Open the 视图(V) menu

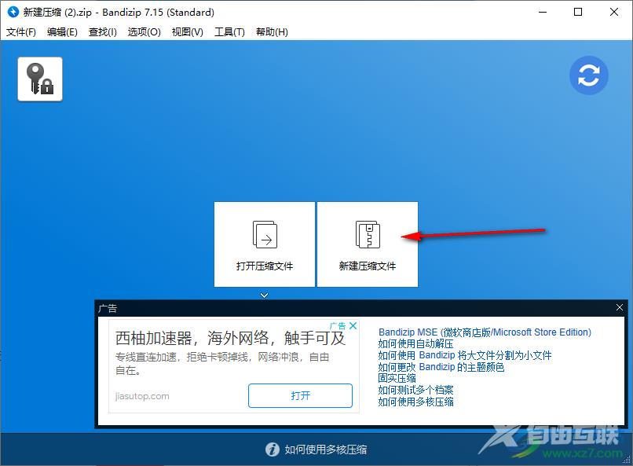[188, 32]
